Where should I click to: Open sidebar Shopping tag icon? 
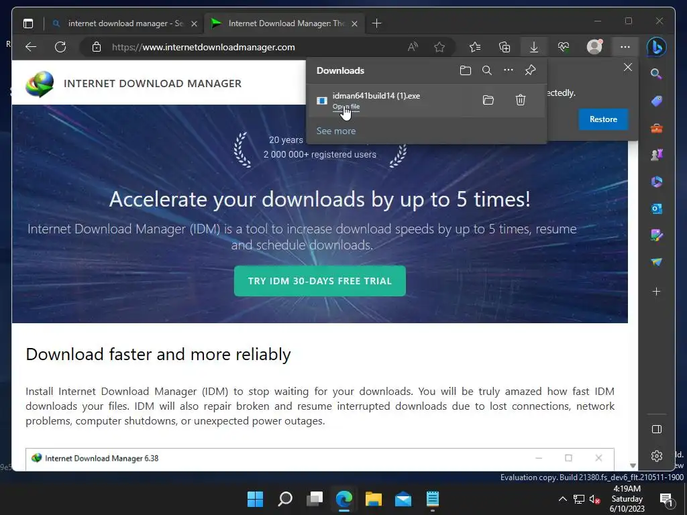(656, 101)
